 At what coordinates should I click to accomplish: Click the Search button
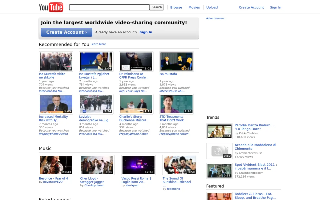pyautogui.click(x=157, y=7)
